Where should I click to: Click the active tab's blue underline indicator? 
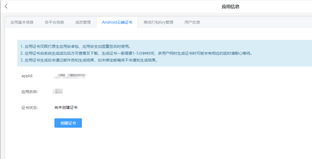tap(117, 27)
